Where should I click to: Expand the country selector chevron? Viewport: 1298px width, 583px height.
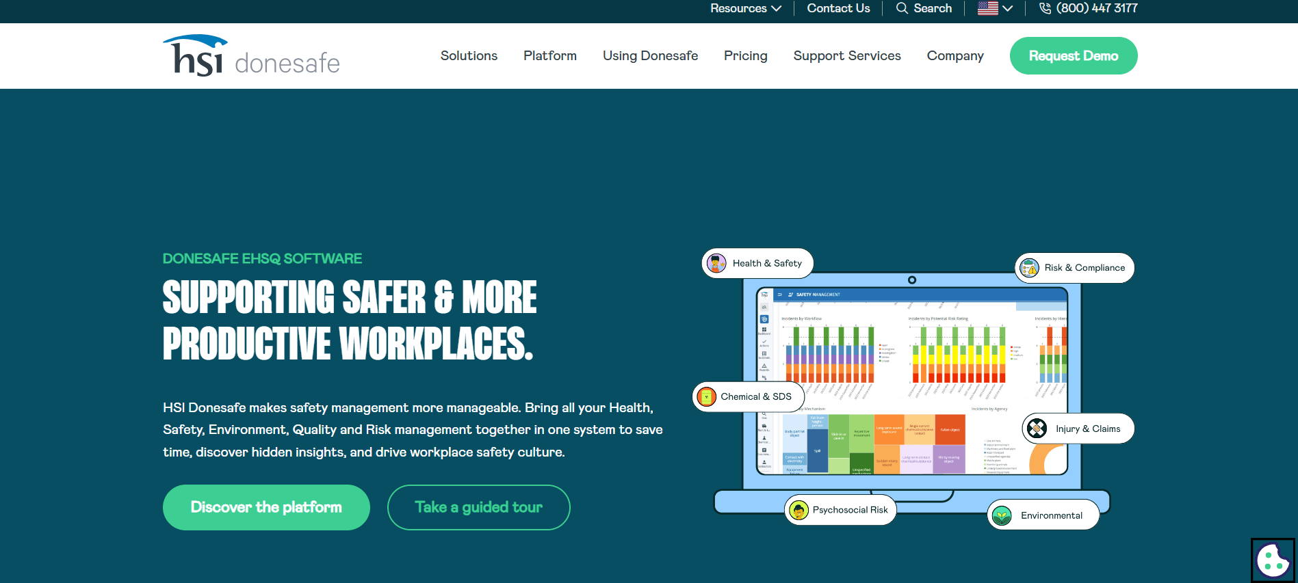[x=1007, y=8]
